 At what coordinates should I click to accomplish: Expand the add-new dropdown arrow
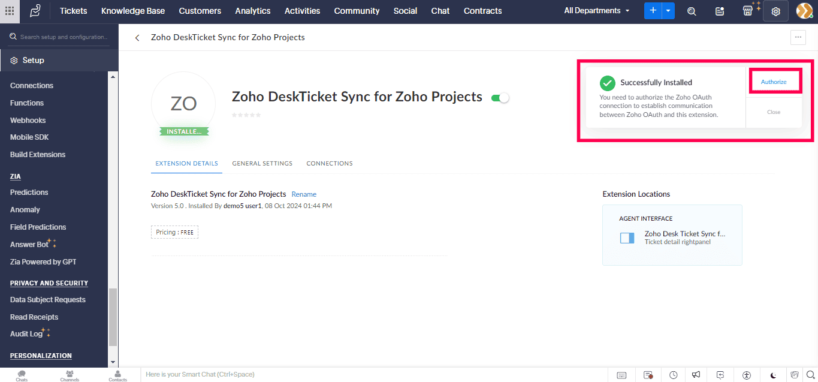668,11
